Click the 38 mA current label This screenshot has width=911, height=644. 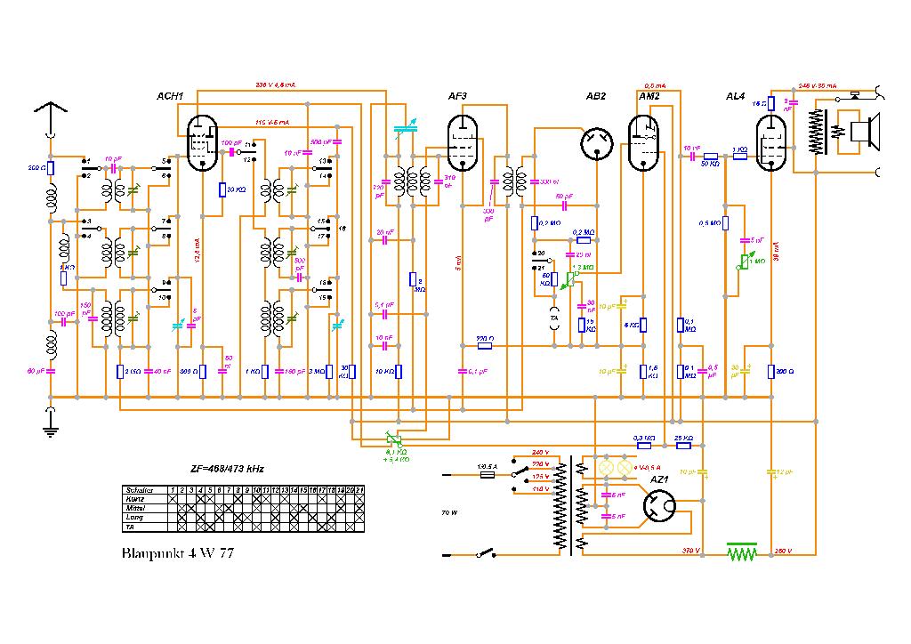778,250
